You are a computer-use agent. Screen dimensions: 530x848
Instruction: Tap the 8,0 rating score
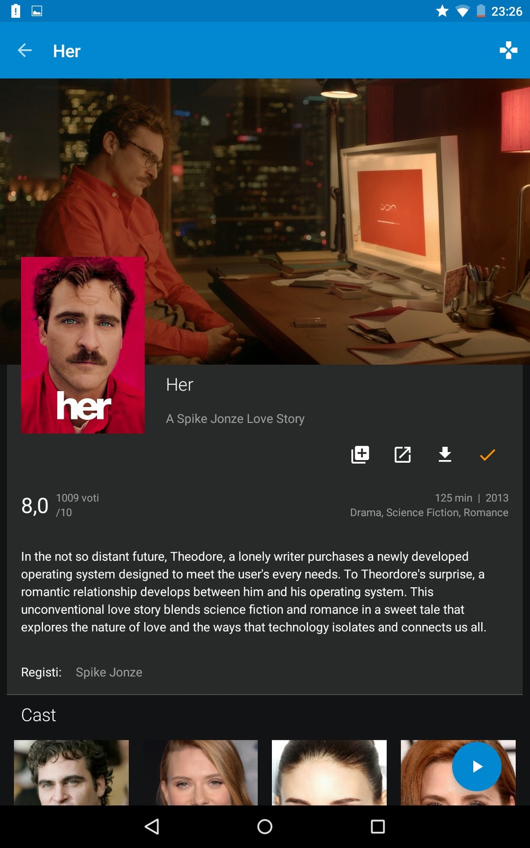(x=35, y=506)
